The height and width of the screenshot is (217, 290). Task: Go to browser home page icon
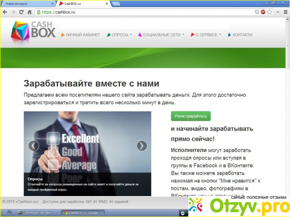point(29,12)
